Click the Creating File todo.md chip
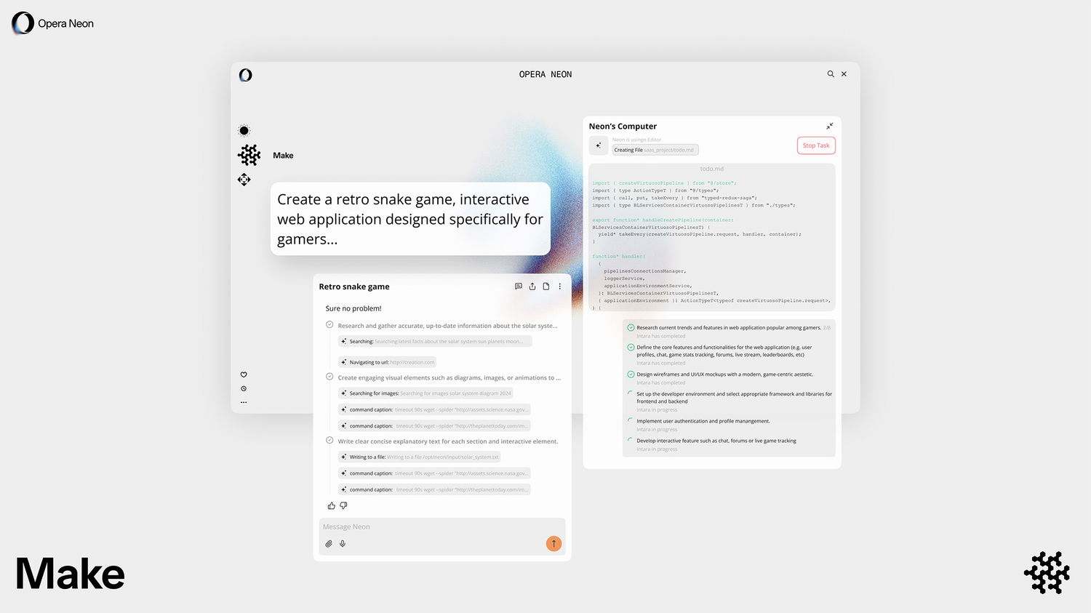The height and width of the screenshot is (613, 1091). click(655, 150)
